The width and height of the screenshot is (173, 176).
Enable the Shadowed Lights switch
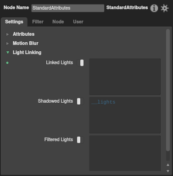(80, 101)
